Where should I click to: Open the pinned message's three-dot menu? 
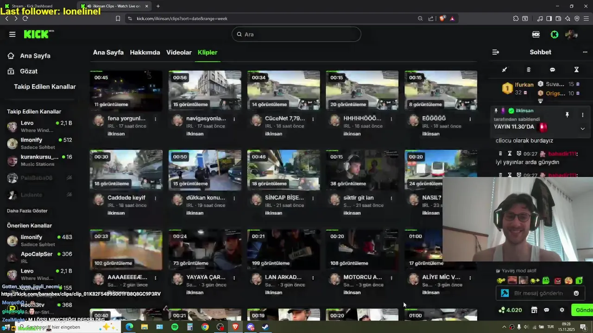pos(582,115)
